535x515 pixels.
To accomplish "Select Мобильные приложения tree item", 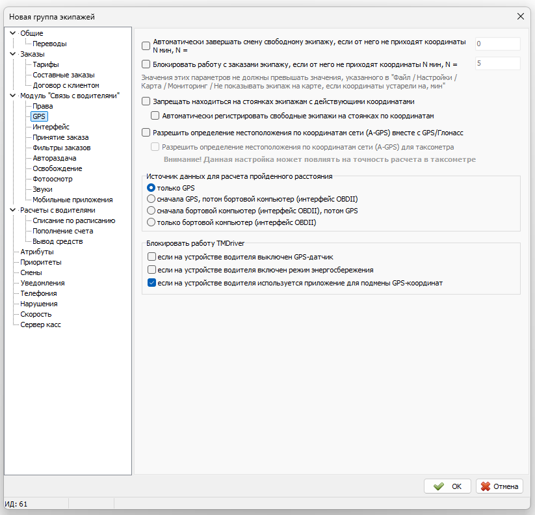I will [x=72, y=200].
